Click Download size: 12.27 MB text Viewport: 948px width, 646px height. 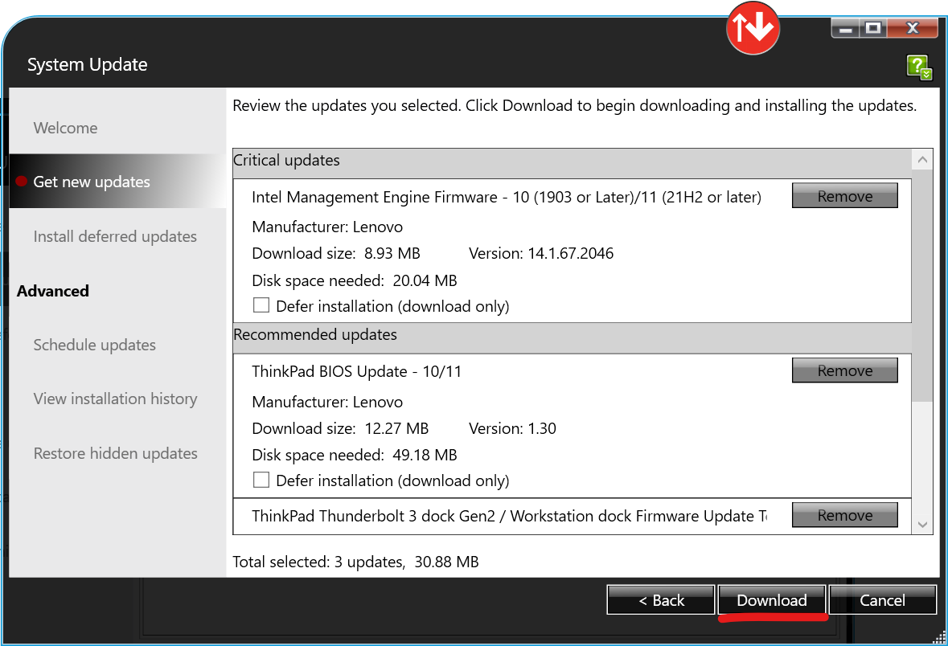(x=340, y=428)
